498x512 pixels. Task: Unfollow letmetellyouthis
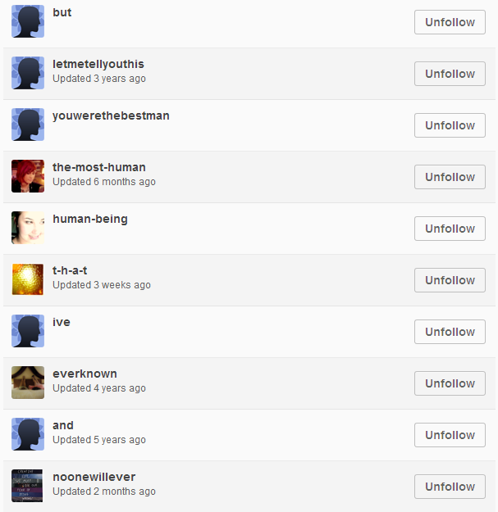pyautogui.click(x=450, y=74)
